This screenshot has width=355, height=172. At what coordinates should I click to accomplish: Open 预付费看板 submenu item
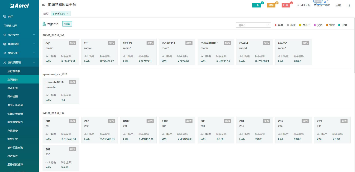19,71
